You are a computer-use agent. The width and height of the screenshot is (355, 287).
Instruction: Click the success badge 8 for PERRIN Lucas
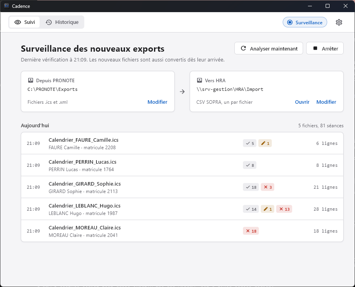(250, 165)
